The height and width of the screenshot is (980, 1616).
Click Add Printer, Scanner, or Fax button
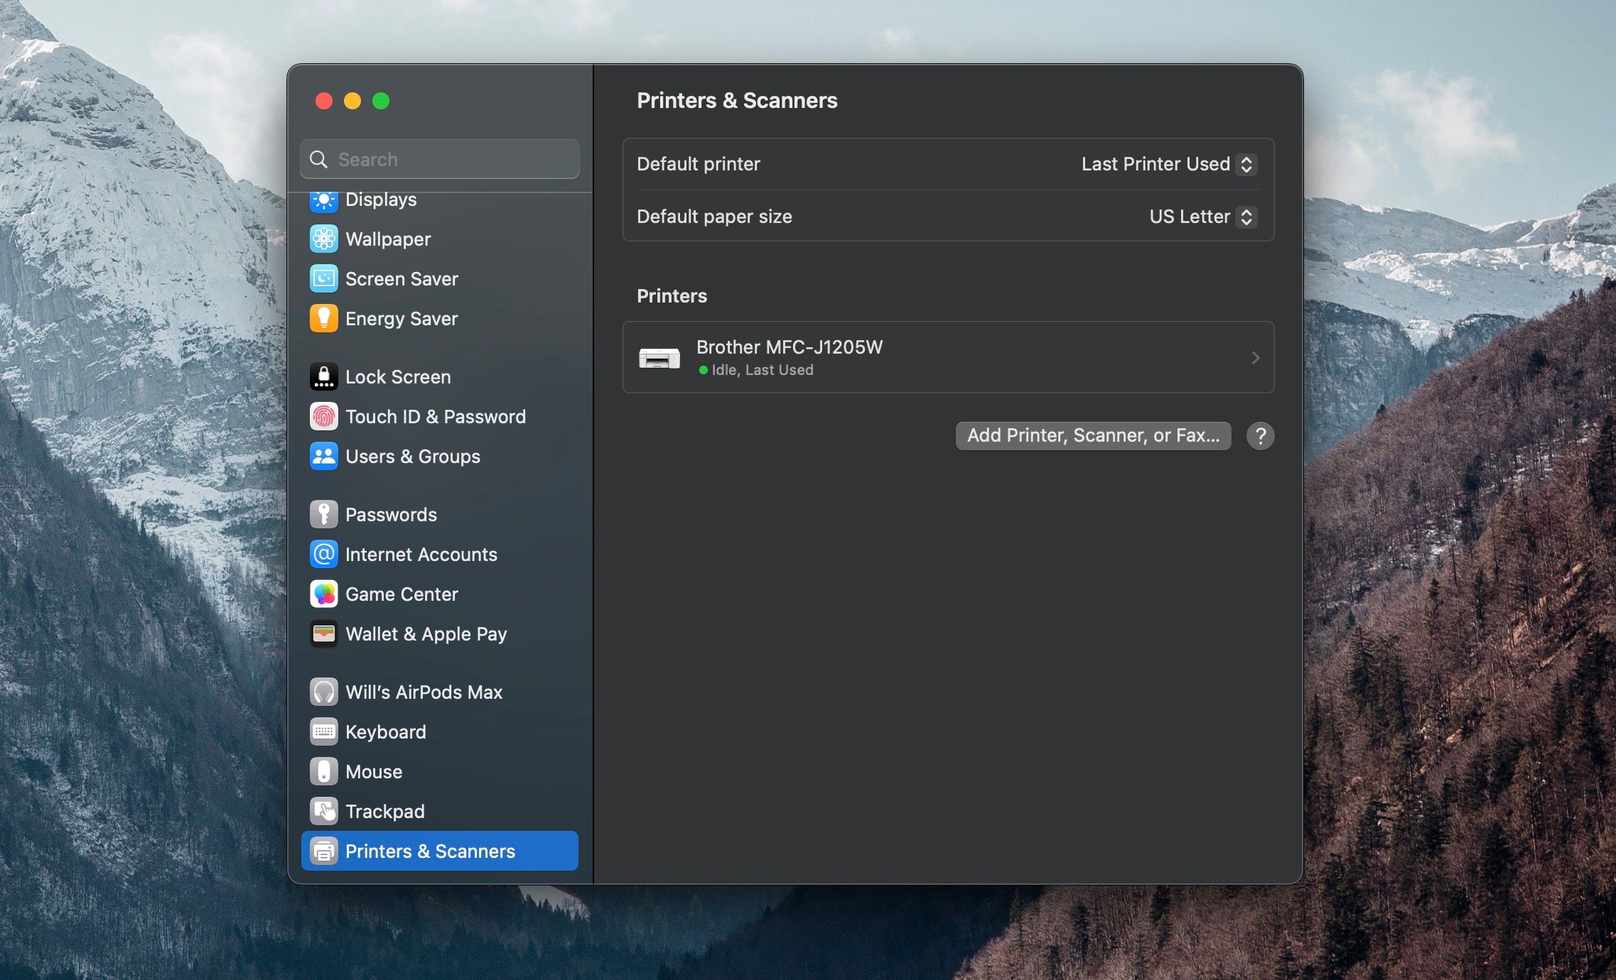click(x=1093, y=435)
